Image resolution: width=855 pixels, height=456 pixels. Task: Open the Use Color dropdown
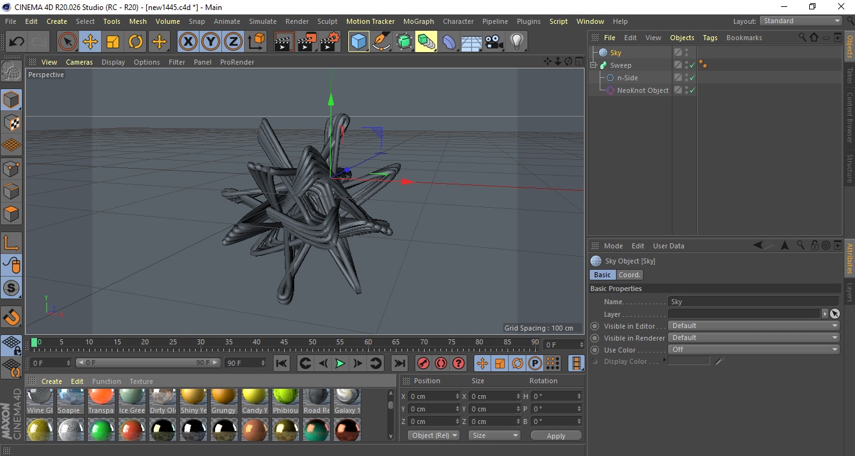[x=753, y=349]
